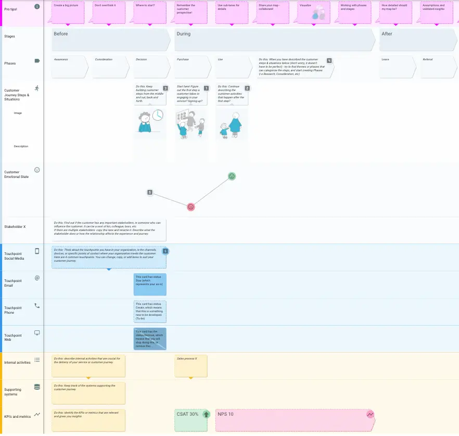This screenshot has height=436, width=459.
Task: Select the pink unhappy emotion marker
Action: pyautogui.click(x=190, y=207)
